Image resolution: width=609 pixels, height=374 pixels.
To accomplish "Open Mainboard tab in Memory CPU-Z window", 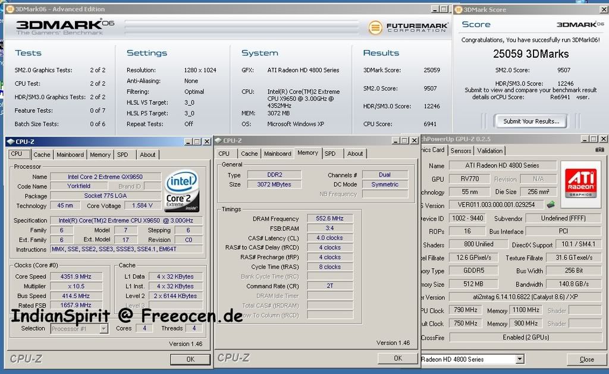I will click(x=278, y=154).
